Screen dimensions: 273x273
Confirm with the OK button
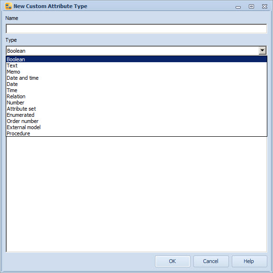173,261
